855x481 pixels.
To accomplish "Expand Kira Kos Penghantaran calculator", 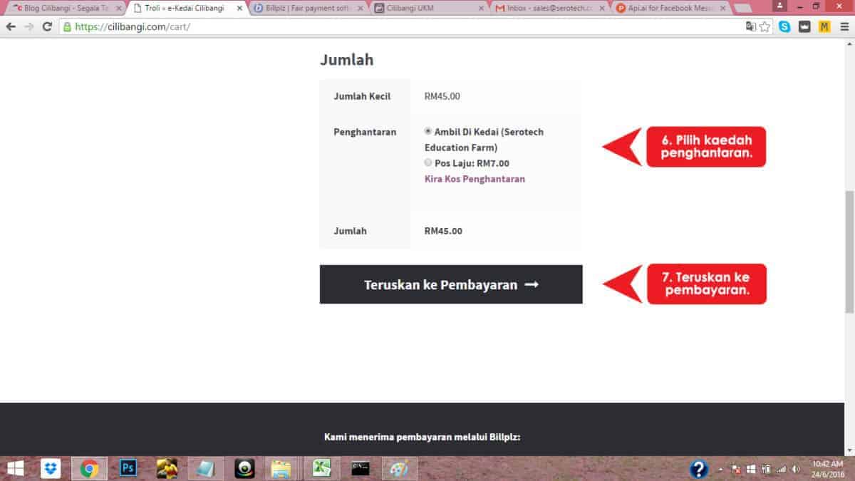I will point(475,179).
